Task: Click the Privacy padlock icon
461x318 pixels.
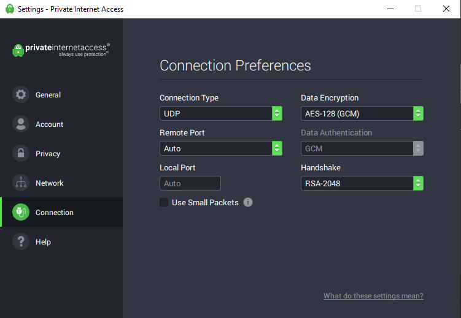Action: (x=21, y=153)
